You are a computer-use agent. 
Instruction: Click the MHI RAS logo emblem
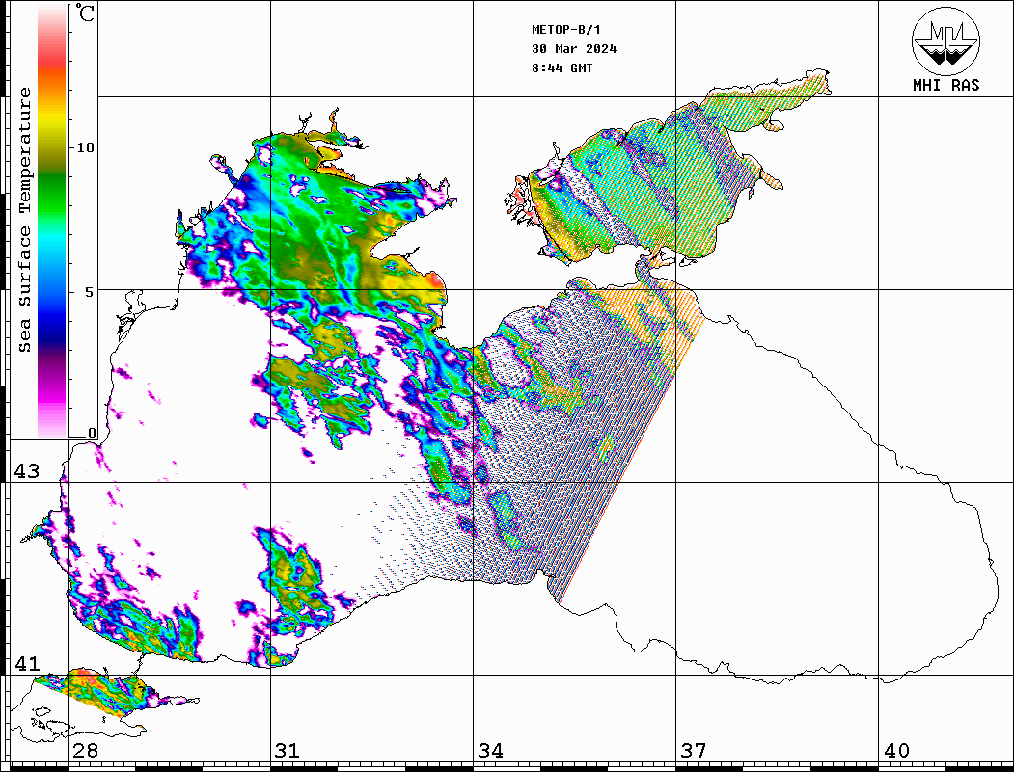[945, 40]
